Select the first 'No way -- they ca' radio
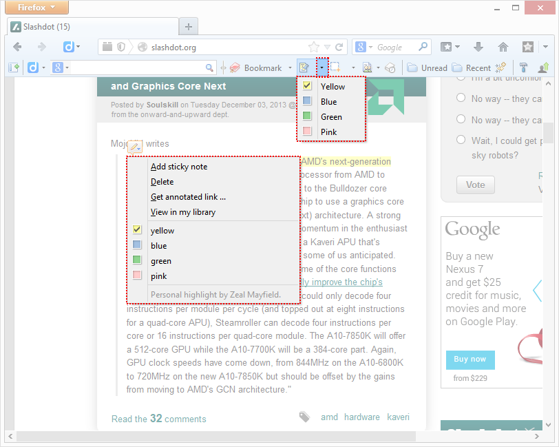 461,98
